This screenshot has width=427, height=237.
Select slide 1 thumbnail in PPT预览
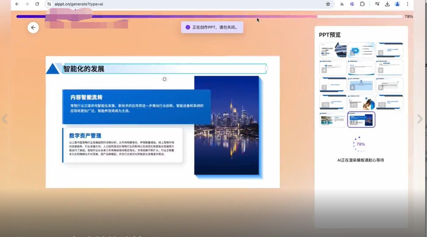[x=333, y=50]
